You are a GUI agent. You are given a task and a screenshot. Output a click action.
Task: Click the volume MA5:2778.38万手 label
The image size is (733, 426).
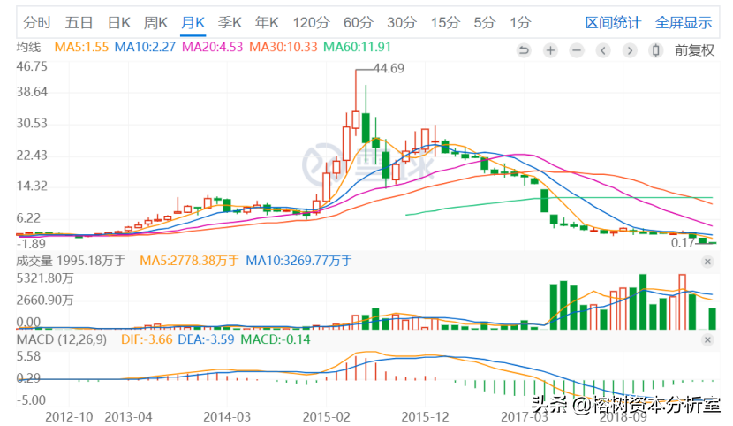pos(189,261)
